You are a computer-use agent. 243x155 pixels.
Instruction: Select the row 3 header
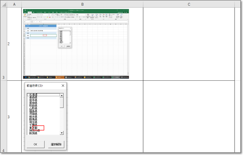(3, 78)
